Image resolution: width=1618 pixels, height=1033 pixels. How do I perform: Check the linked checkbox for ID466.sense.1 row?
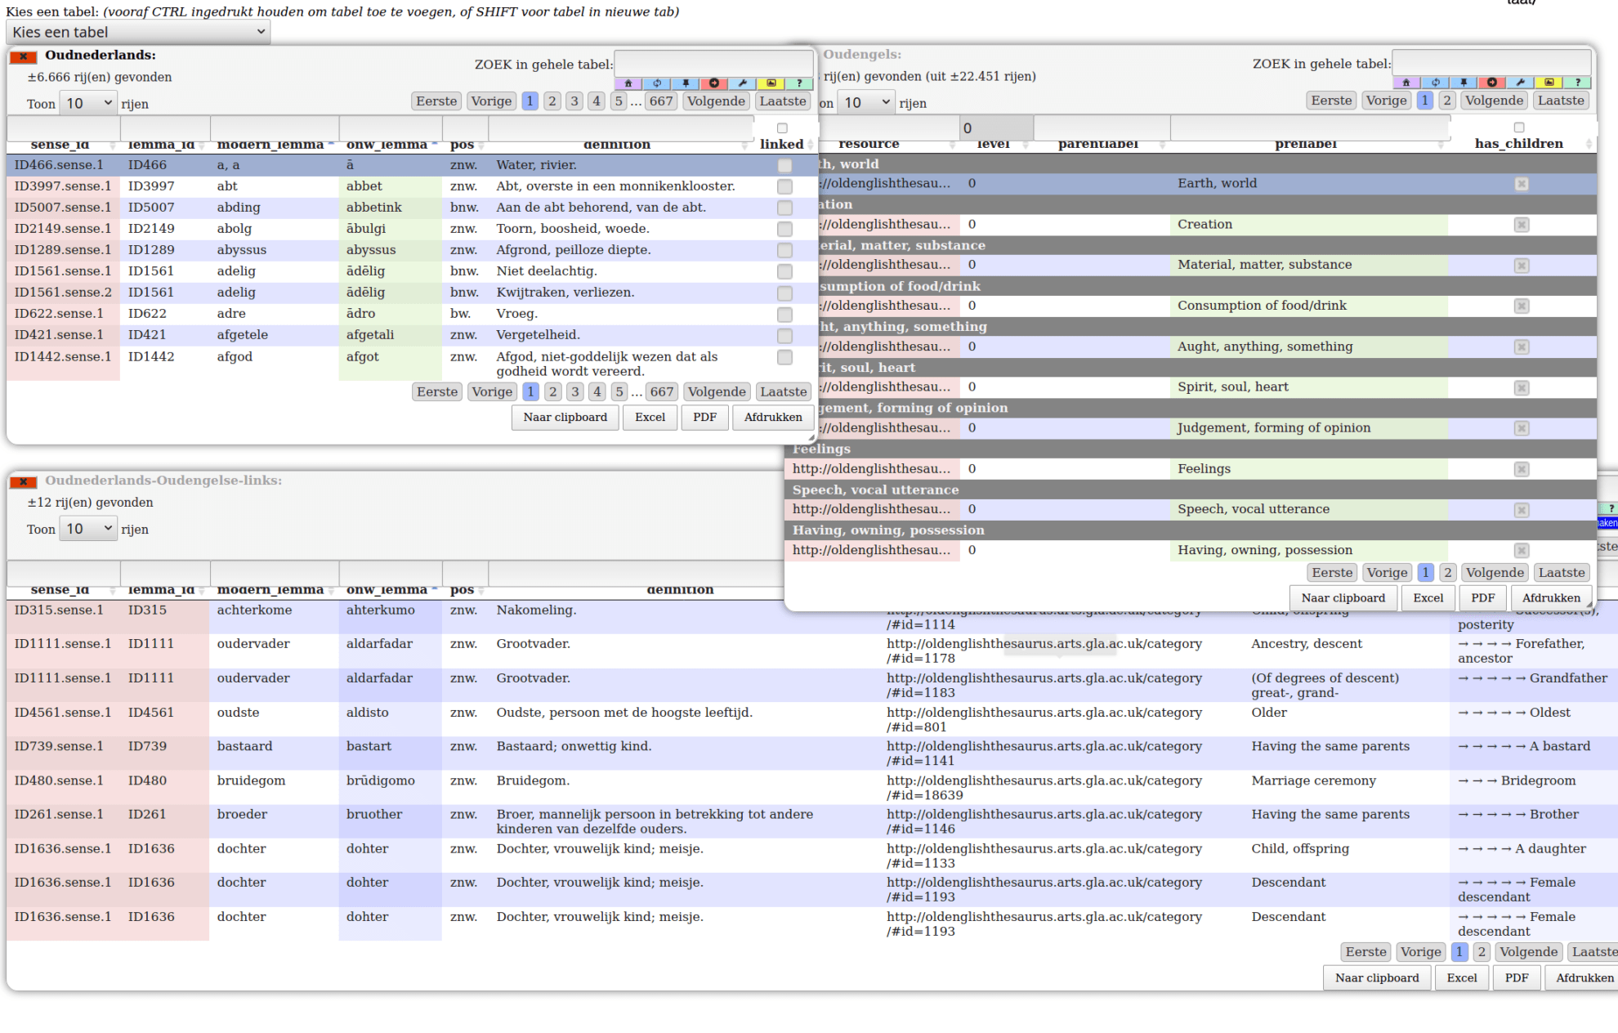point(784,165)
